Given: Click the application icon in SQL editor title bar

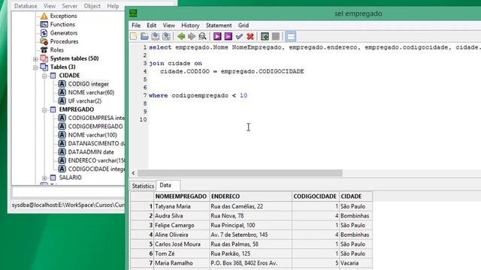Looking at the screenshot, I should 133,13.
